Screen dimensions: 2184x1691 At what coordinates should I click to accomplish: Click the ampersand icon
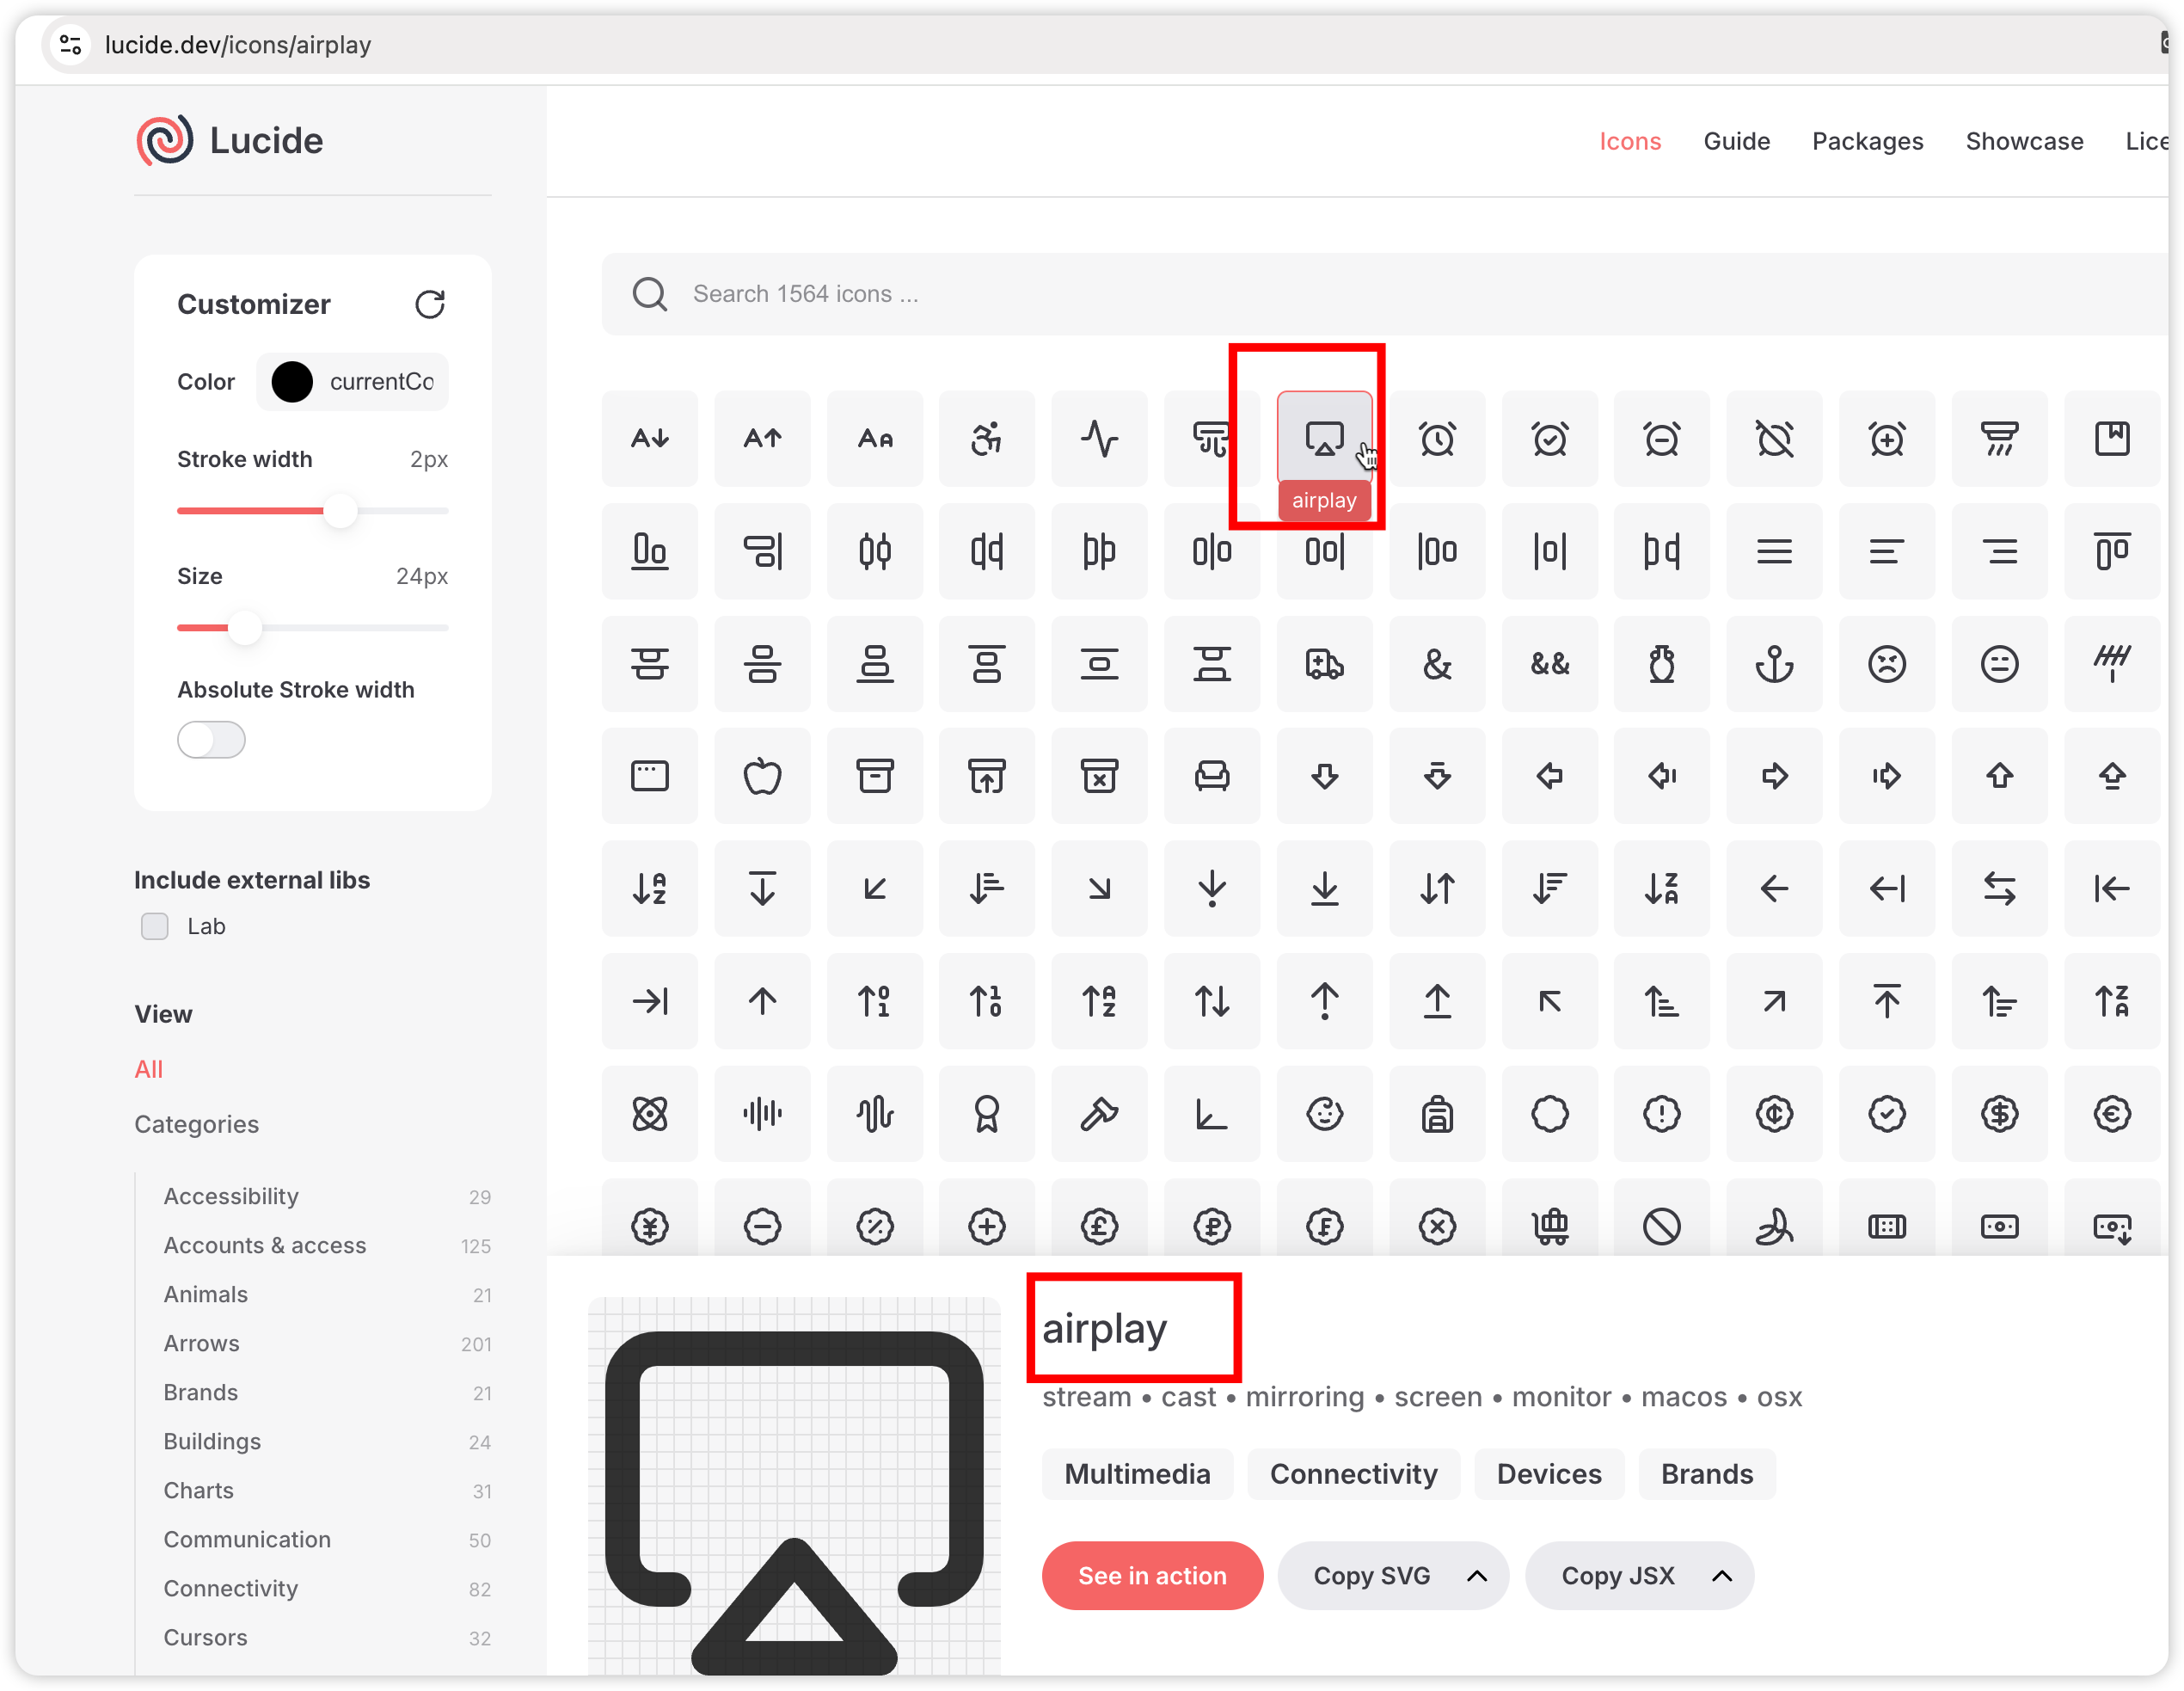coord(1437,663)
